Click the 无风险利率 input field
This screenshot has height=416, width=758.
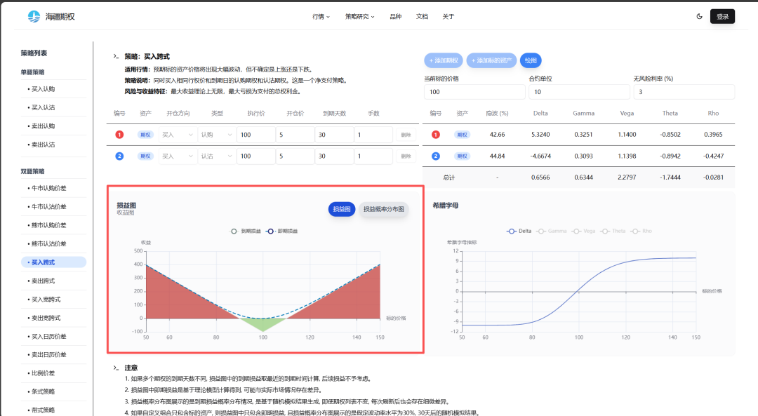[684, 92]
